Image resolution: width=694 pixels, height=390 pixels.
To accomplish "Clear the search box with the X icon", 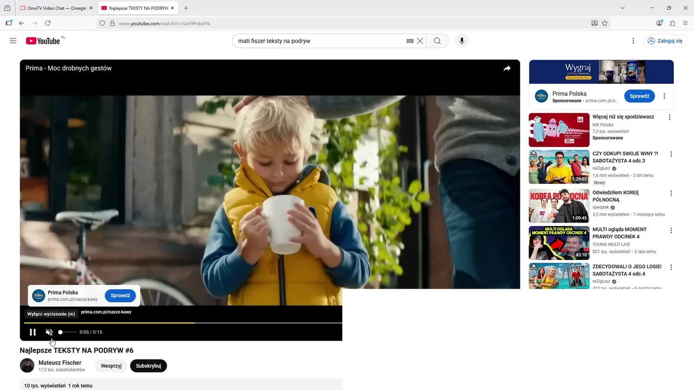I will point(420,41).
